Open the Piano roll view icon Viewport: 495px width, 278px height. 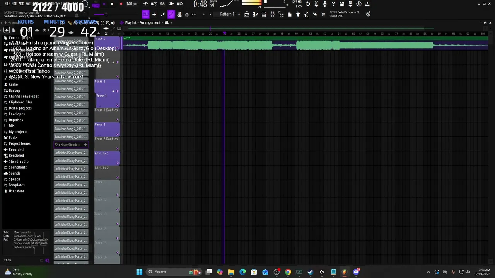255,14
